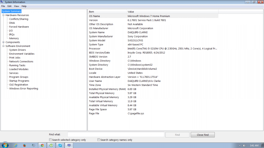Click the System Model value SVE1511CFXS
Viewport: 264px width, 148px height.
coord(135,40)
